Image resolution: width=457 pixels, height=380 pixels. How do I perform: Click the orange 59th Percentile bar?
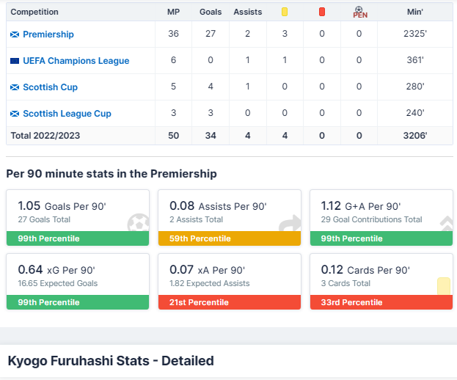point(229,238)
